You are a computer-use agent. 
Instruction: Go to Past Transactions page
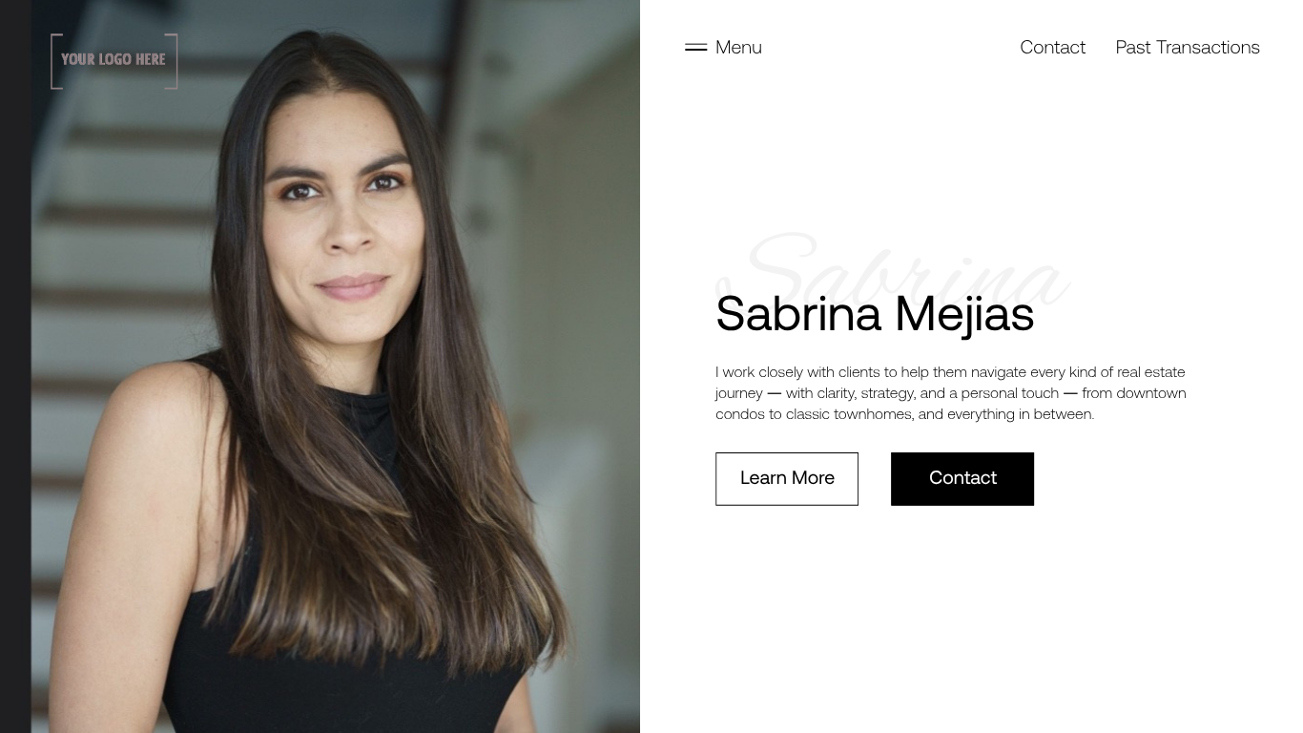coord(1188,47)
